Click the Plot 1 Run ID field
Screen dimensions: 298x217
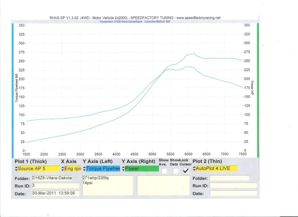[x=55, y=185]
